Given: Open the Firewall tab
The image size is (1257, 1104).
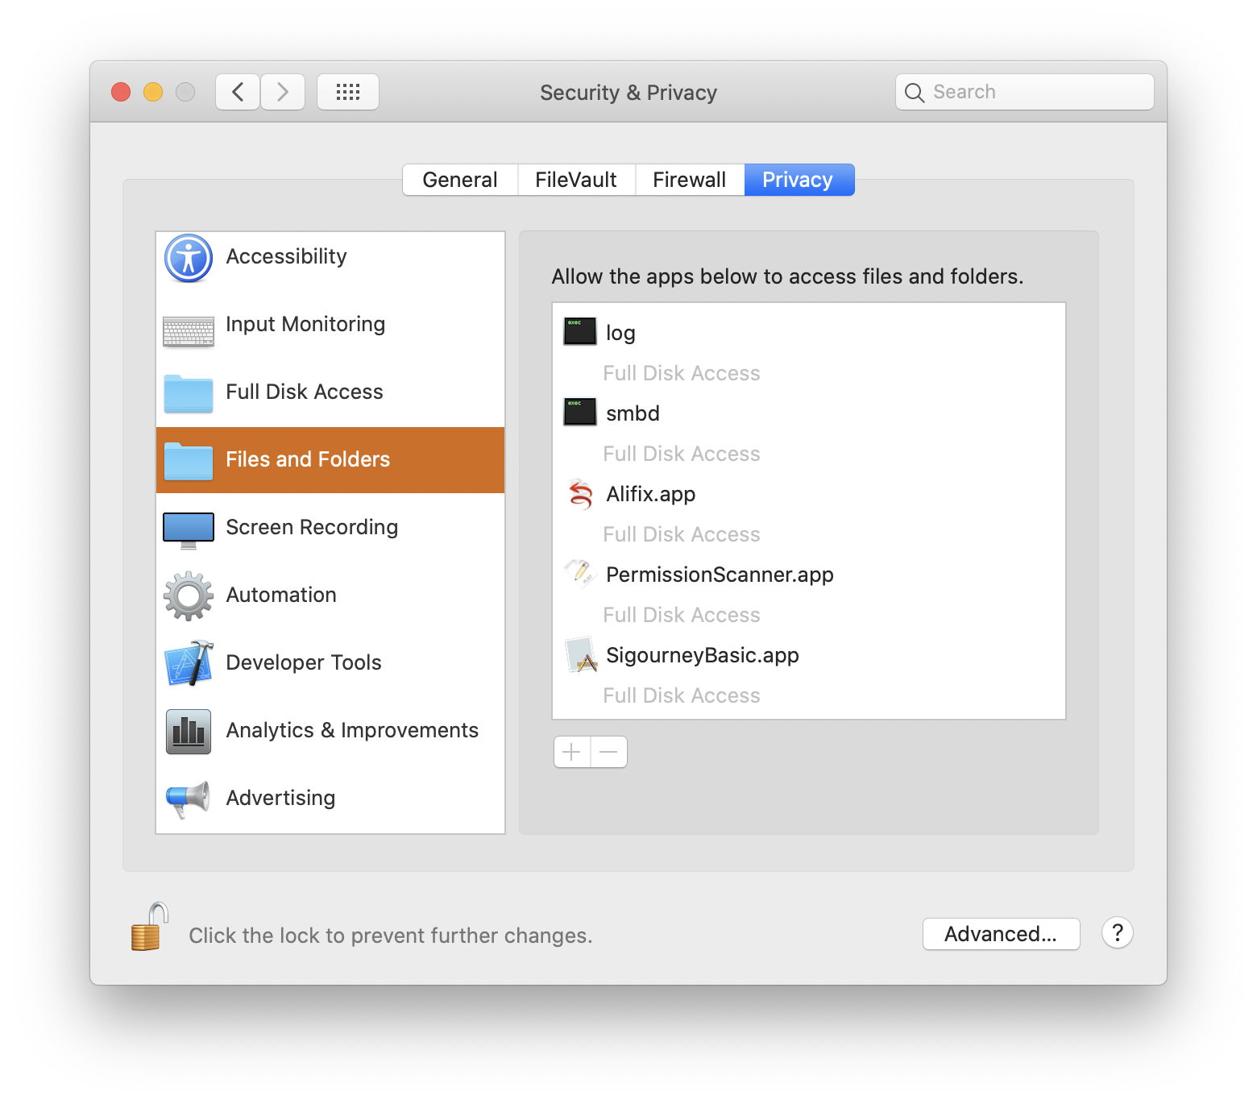Looking at the screenshot, I should (689, 180).
